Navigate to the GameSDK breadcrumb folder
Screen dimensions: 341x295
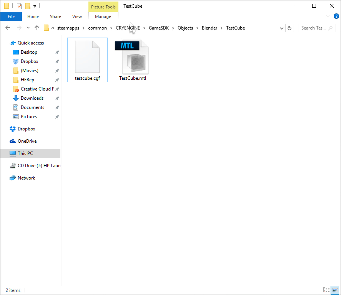click(158, 28)
